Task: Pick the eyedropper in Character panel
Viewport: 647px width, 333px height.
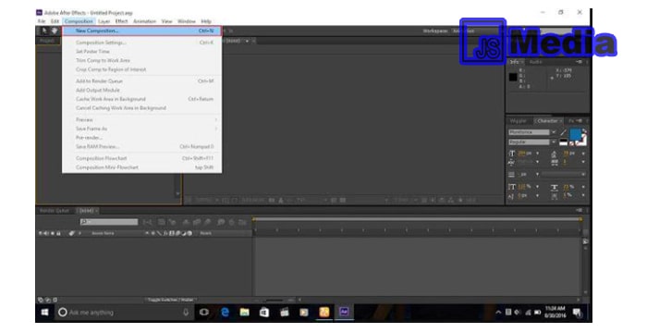Action: pyautogui.click(x=564, y=132)
